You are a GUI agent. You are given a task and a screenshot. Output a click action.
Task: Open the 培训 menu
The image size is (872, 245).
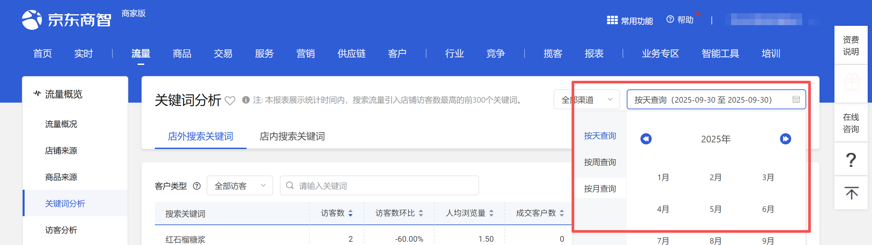click(x=771, y=54)
